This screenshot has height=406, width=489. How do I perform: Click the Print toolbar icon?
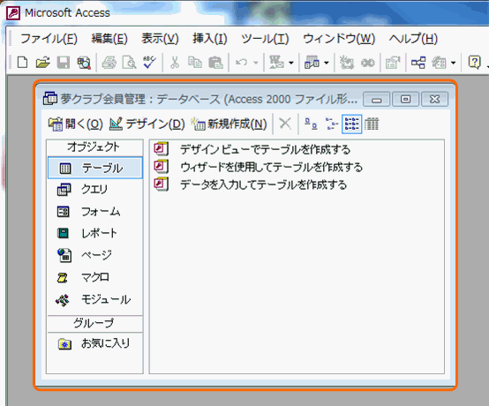coord(109,63)
